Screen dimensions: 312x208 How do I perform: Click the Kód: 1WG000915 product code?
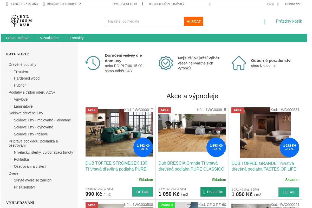[x=212, y=110]
